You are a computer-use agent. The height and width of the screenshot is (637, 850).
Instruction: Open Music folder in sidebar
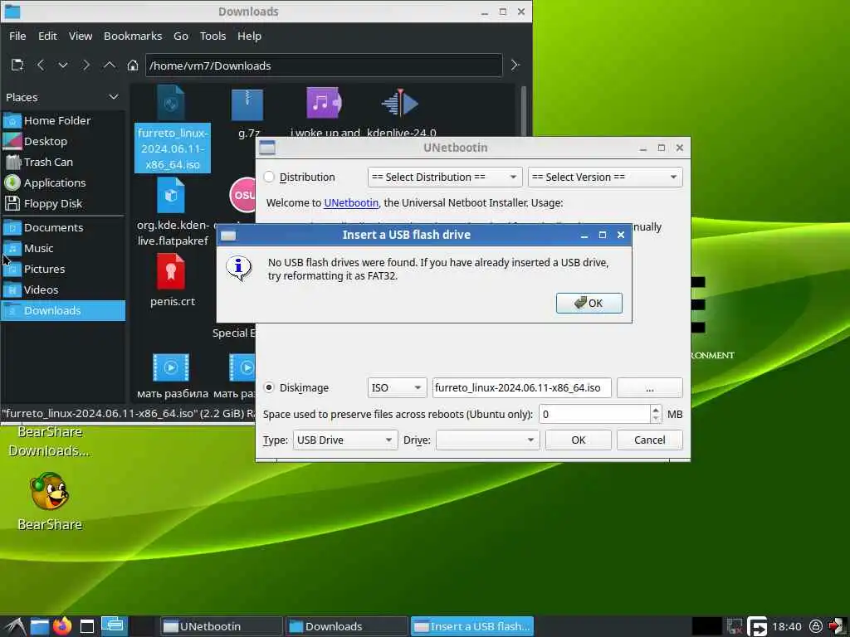(63, 248)
